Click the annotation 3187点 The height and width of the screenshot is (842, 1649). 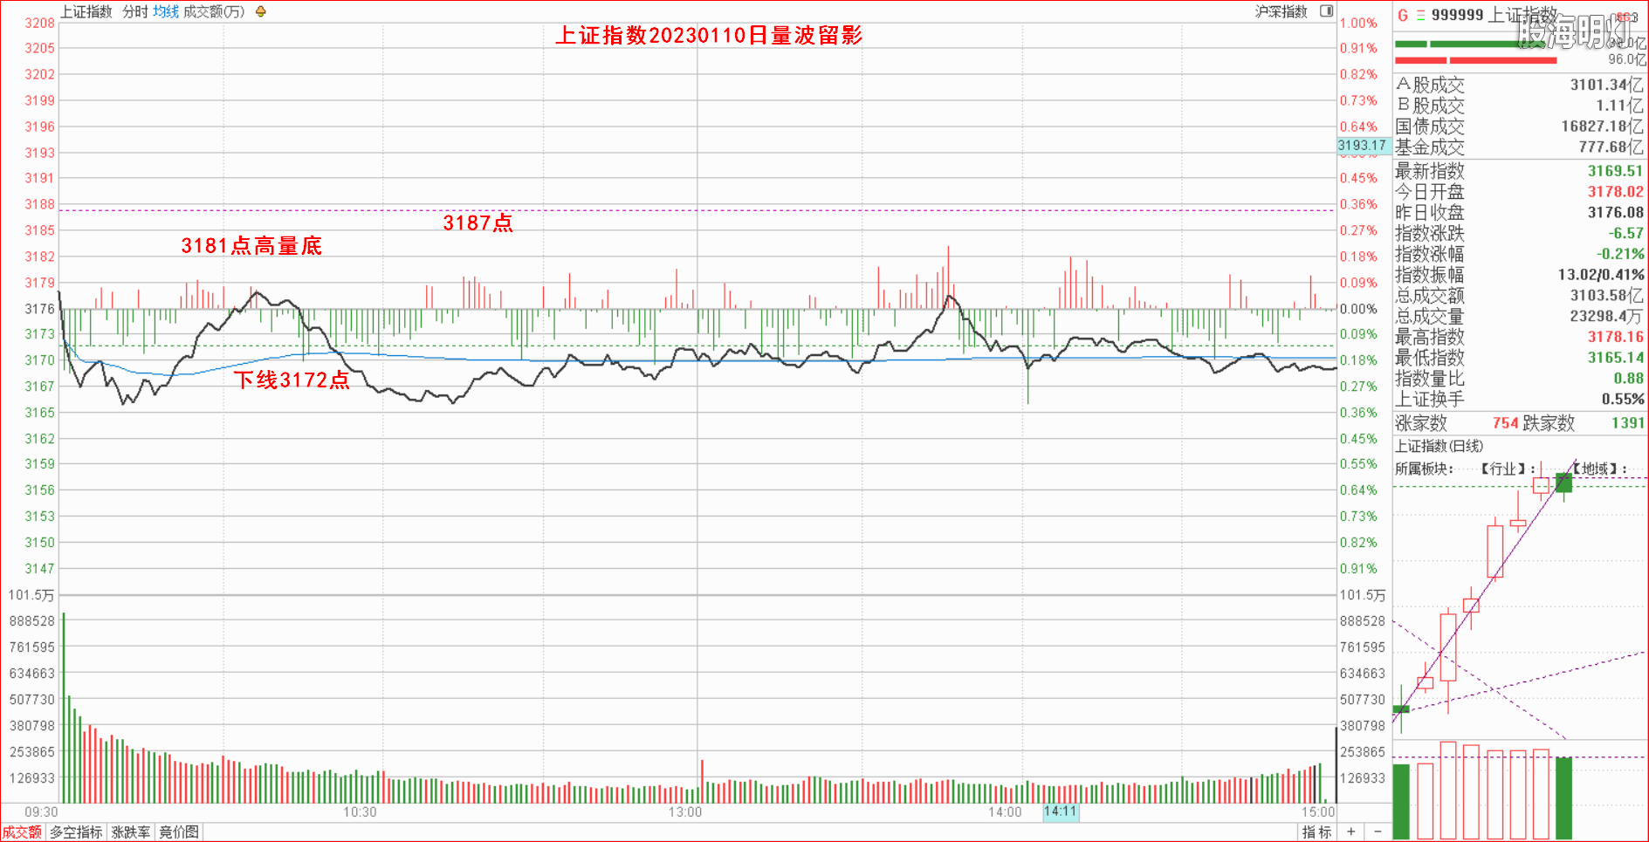pyautogui.click(x=478, y=223)
